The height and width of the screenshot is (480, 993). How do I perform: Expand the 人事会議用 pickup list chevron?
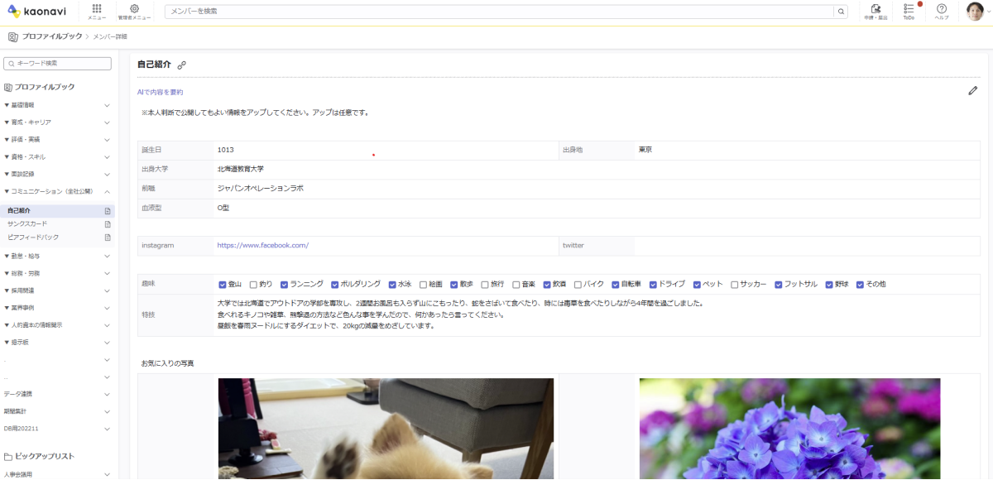pyautogui.click(x=107, y=475)
